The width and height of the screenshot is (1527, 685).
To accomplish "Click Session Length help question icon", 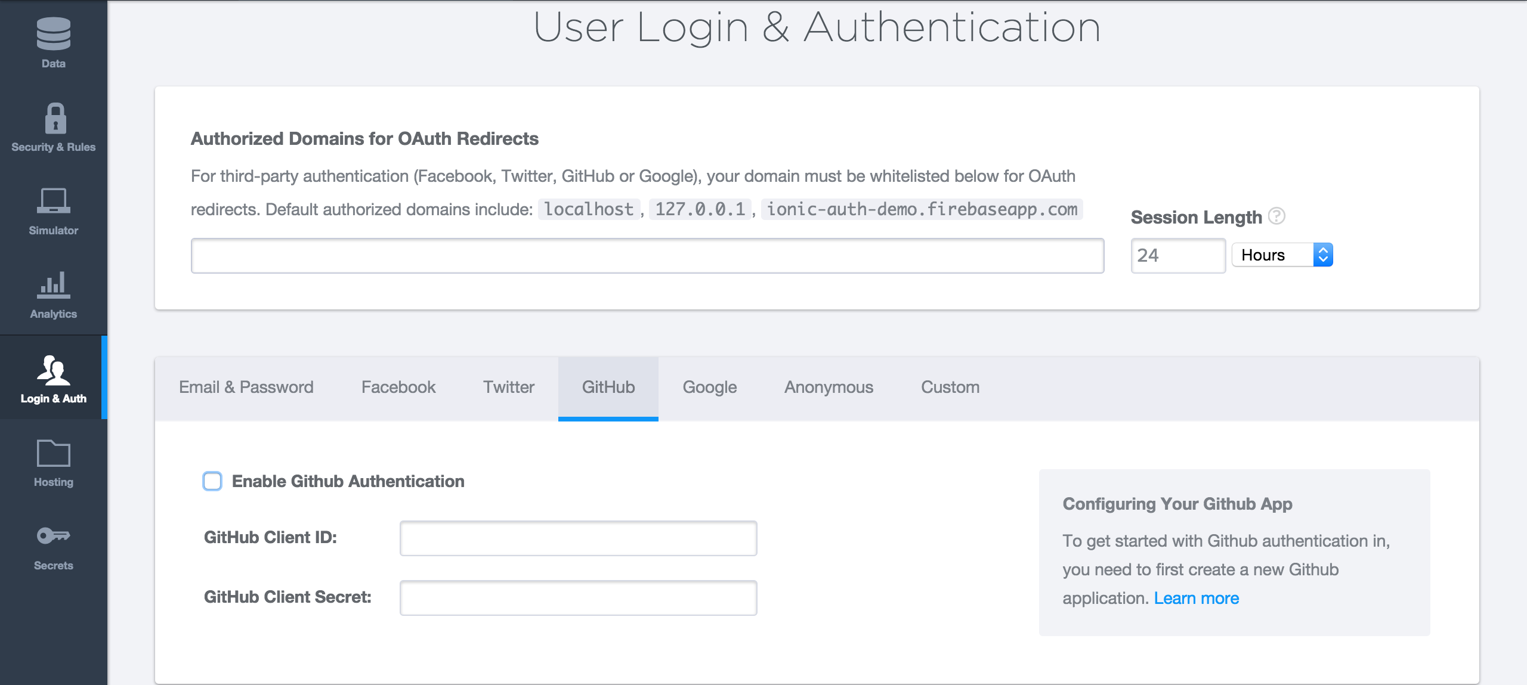I will tap(1276, 216).
